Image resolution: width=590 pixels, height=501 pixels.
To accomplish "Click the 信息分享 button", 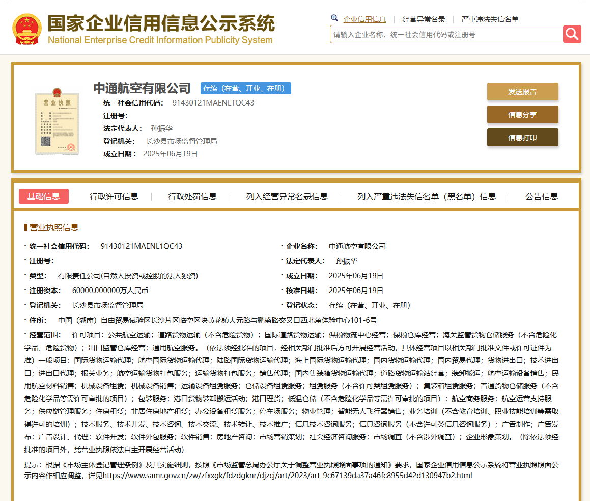I will (522, 115).
